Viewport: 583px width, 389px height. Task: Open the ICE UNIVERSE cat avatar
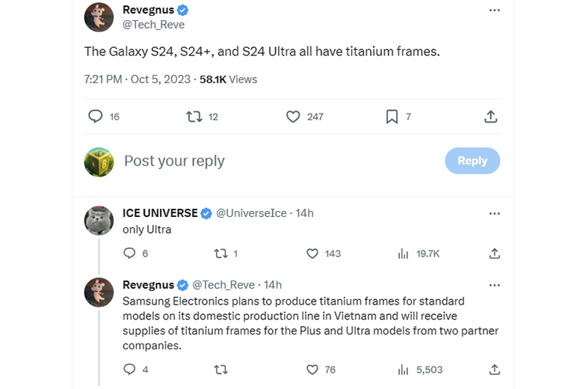click(99, 221)
